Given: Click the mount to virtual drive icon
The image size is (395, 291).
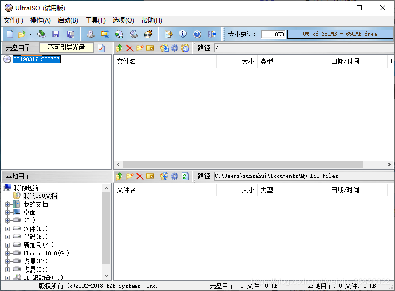Looking at the screenshot, I should coord(134,34).
